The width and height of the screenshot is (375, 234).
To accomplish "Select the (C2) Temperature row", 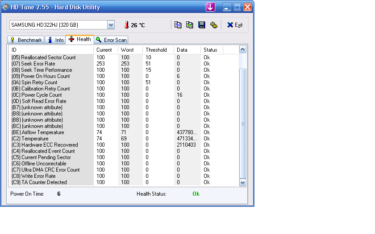I will pos(124,139).
